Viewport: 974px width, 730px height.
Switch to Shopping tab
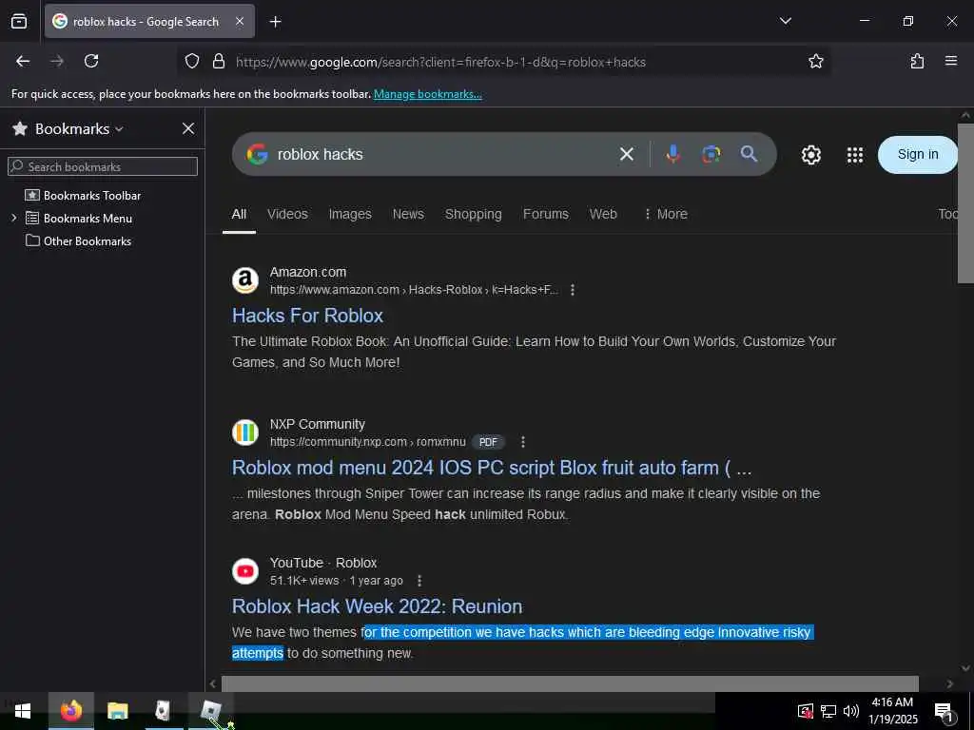point(474,214)
